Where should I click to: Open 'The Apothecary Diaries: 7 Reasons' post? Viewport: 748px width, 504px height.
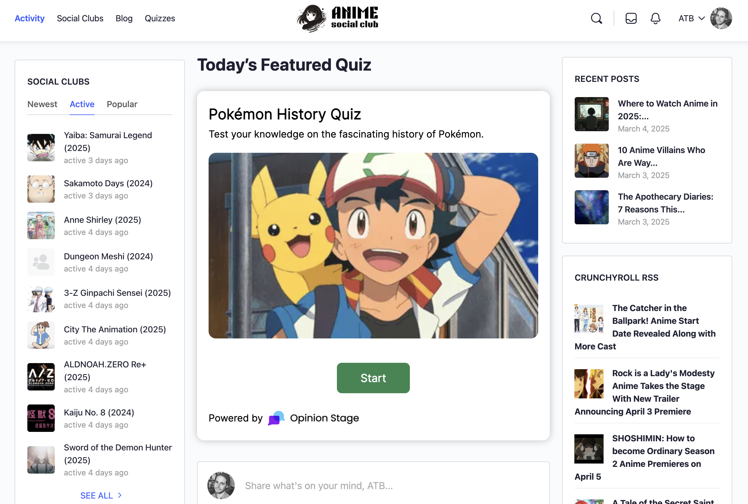[x=666, y=203]
